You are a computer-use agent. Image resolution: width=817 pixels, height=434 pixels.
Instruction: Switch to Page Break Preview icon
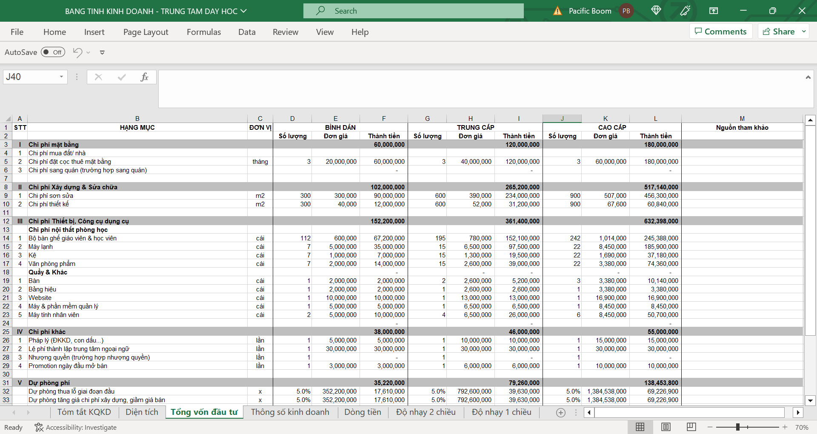[691, 427]
